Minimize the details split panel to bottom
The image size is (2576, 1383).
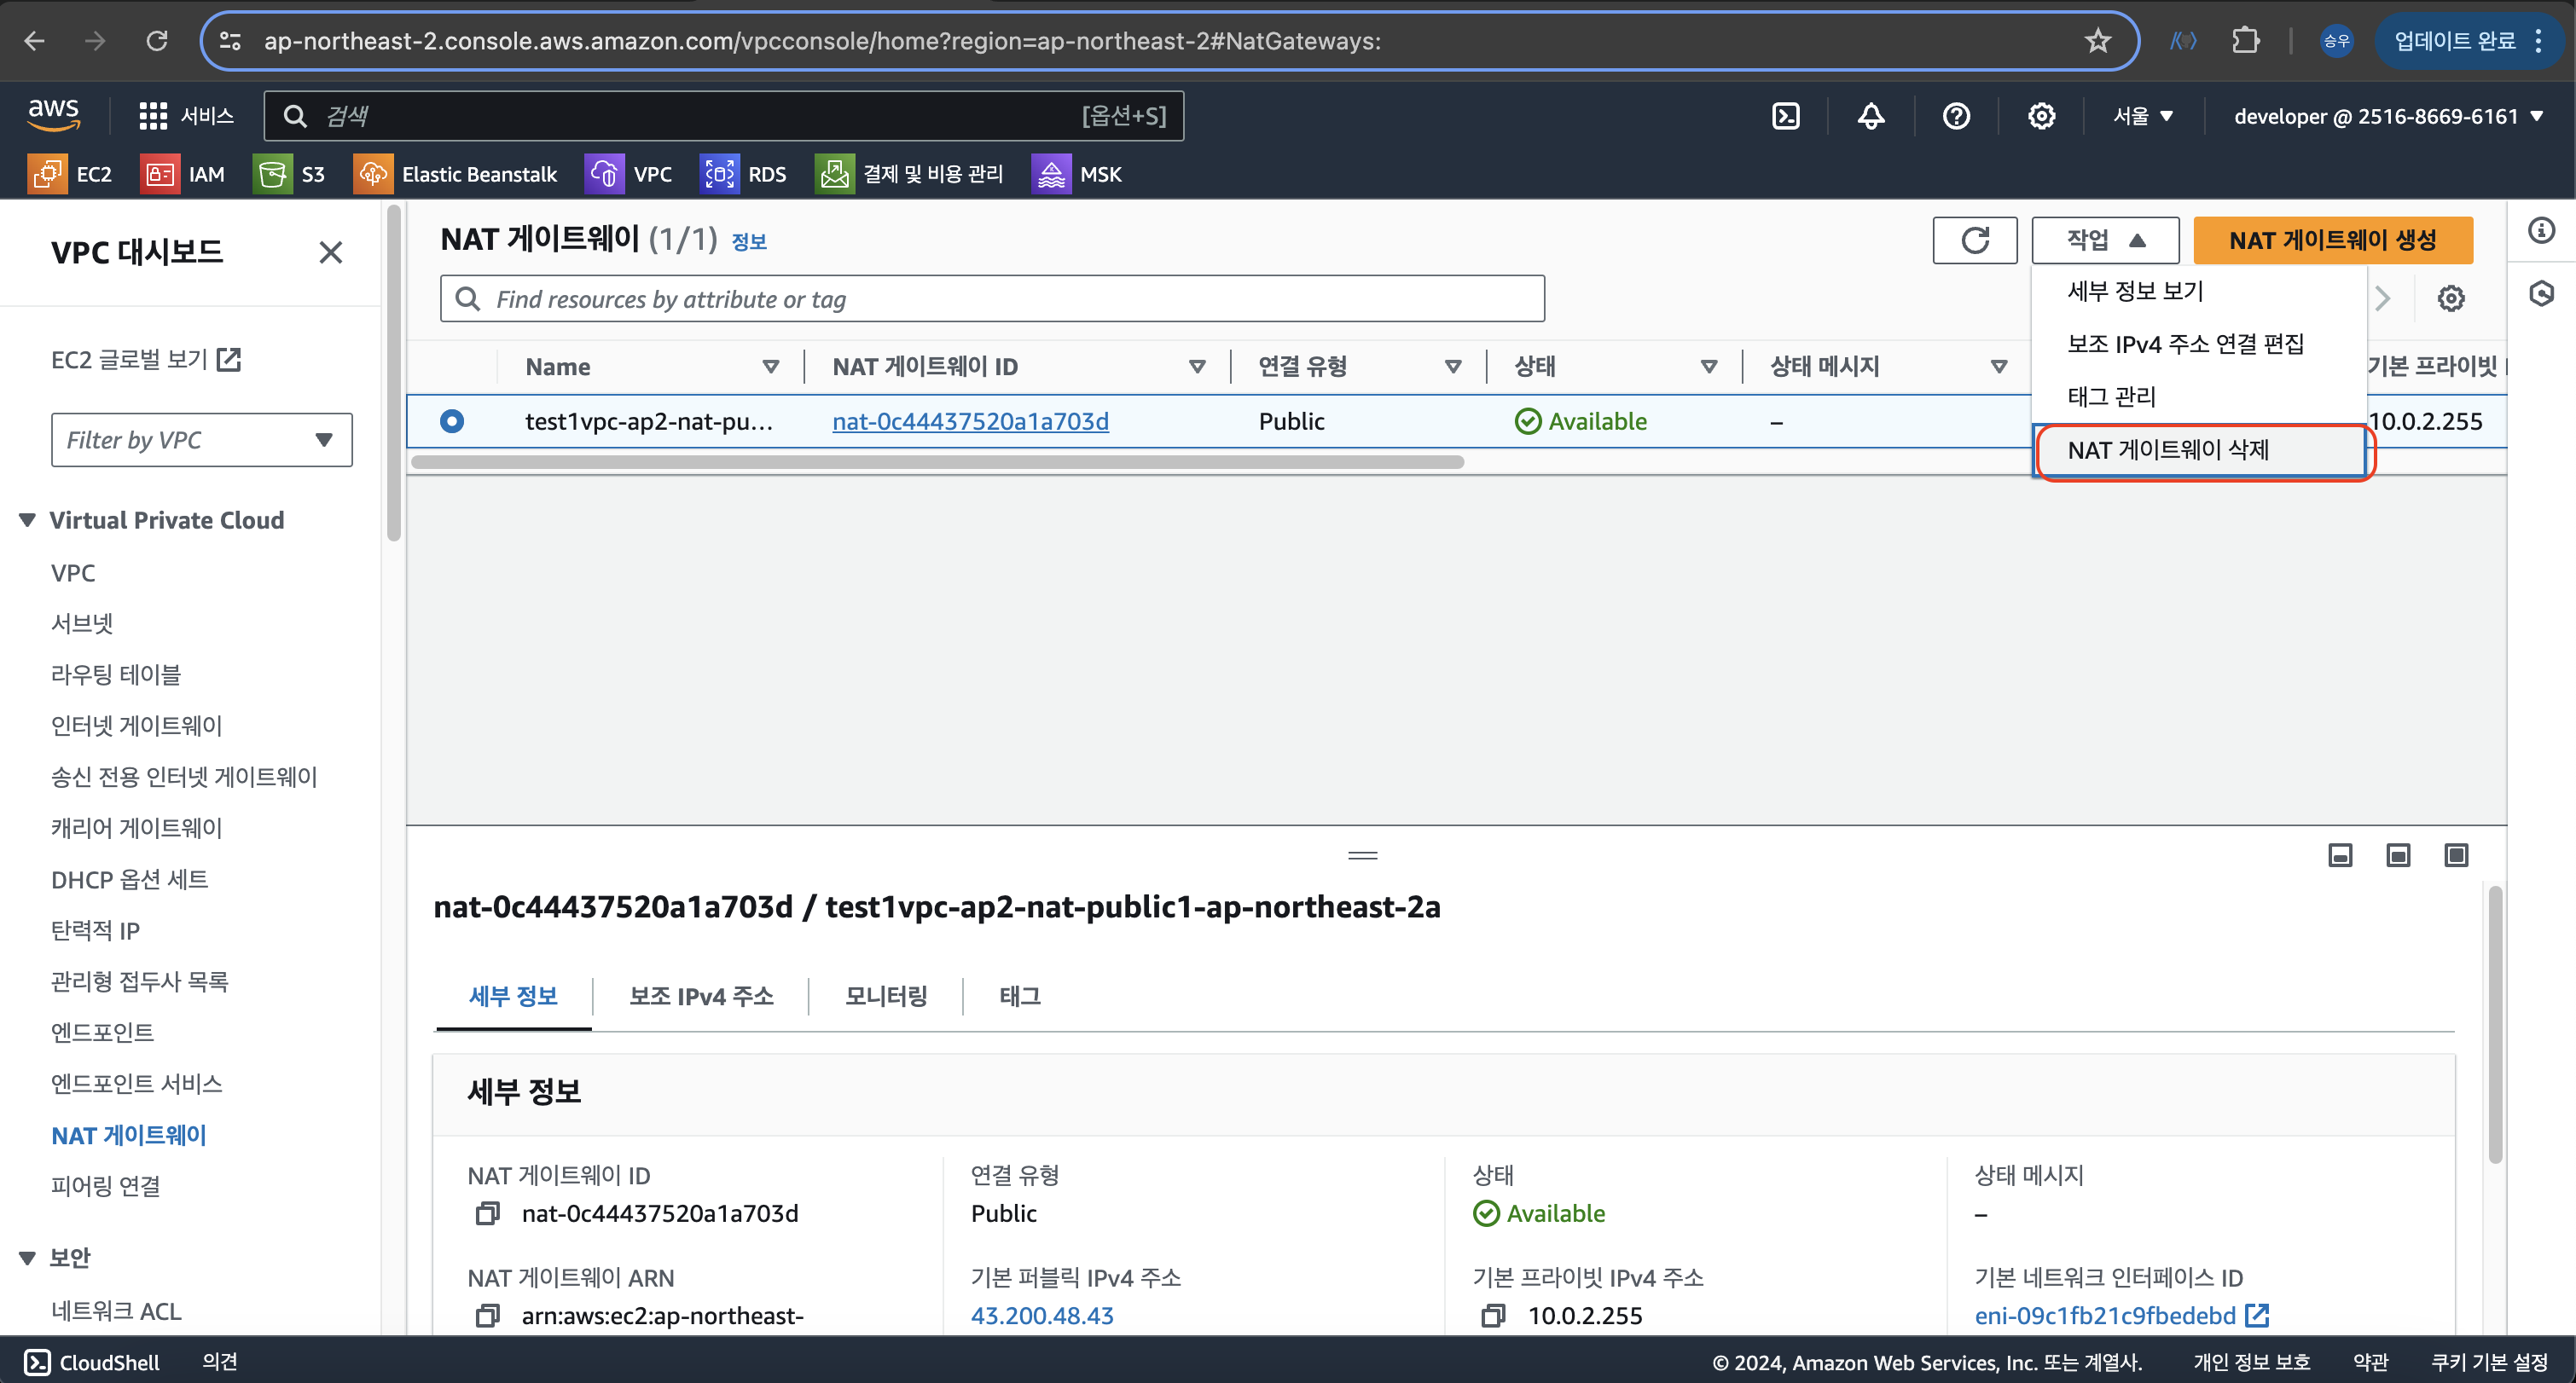point(2340,855)
